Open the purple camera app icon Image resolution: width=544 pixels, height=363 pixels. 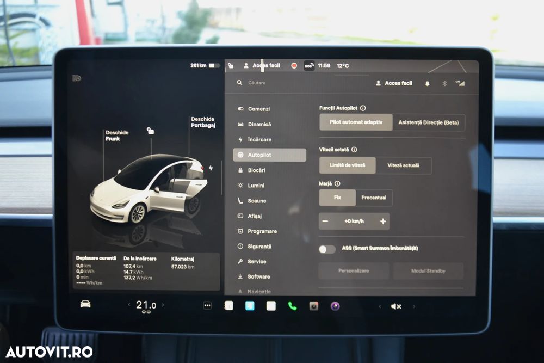[x=335, y=306]
